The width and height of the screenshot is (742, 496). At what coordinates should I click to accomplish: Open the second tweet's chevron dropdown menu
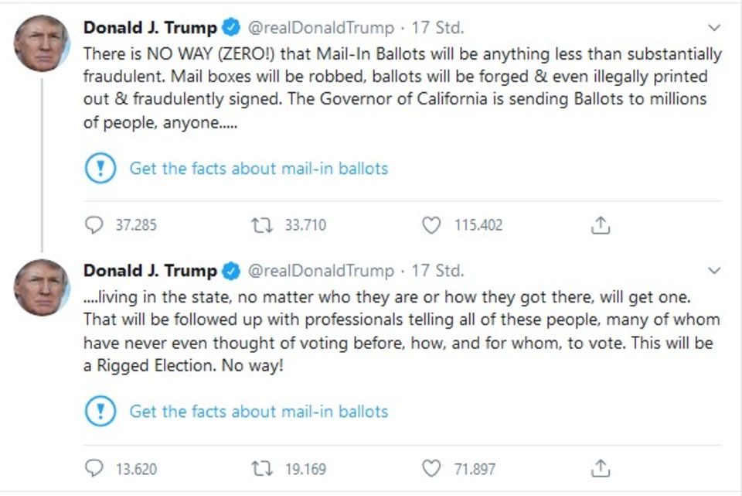point(714,271)
